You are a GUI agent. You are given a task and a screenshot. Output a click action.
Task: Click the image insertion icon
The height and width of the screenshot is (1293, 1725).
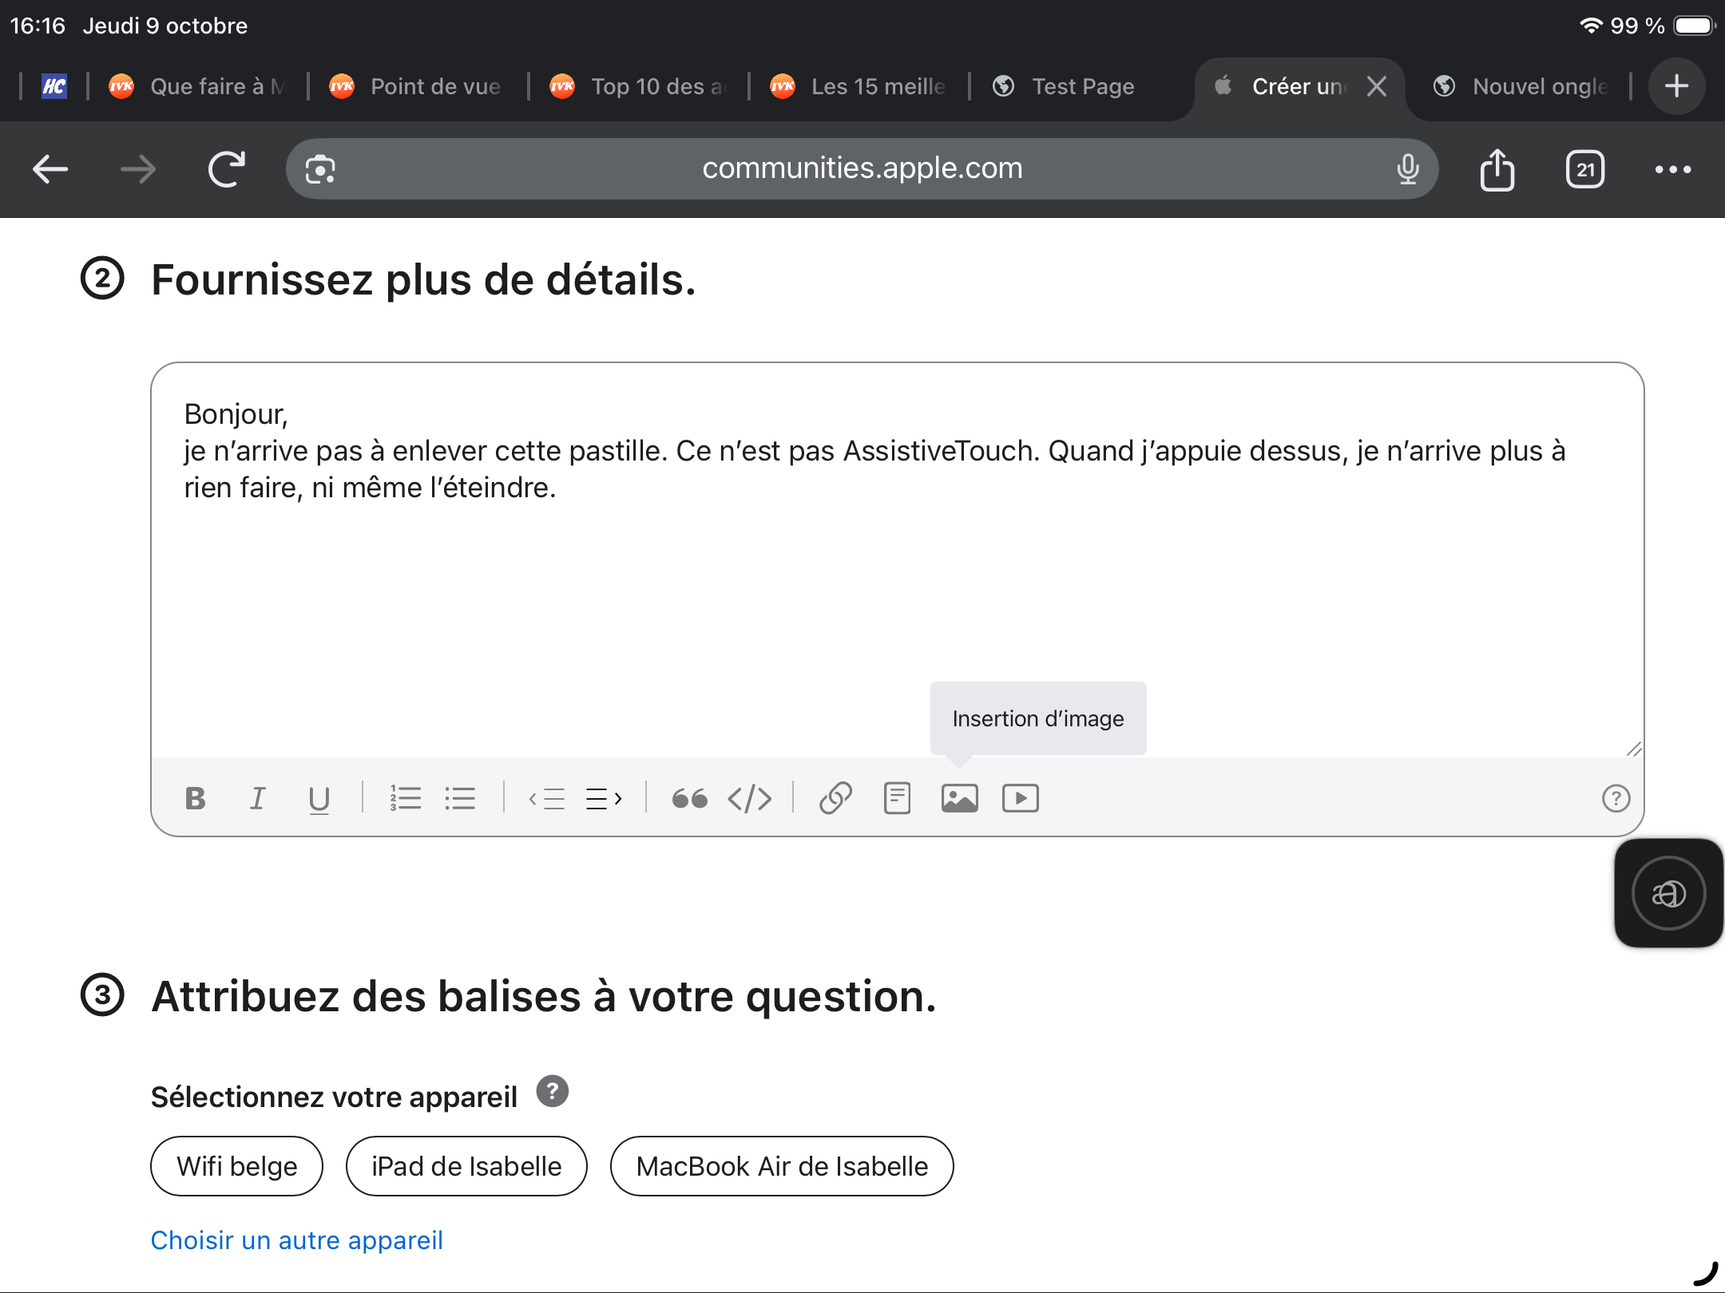pyautogui.click(x=959, y=798)
